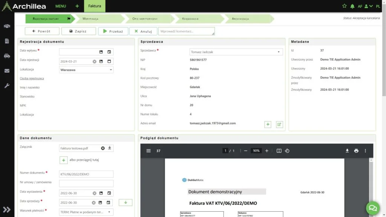Switch to the Faktura tab

click(95, 6)
